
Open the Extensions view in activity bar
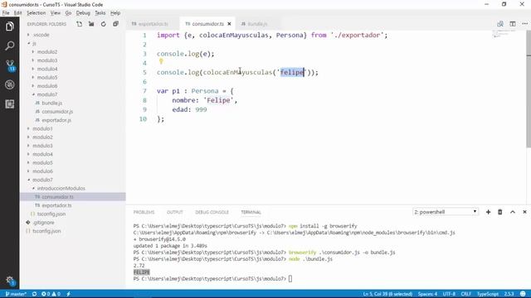pos(9,104)
